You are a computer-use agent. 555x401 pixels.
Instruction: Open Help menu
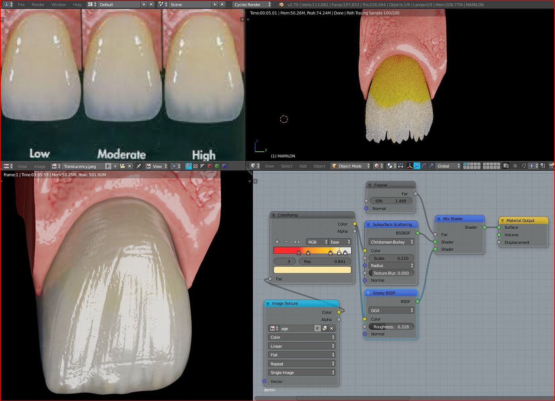point(77,4)
